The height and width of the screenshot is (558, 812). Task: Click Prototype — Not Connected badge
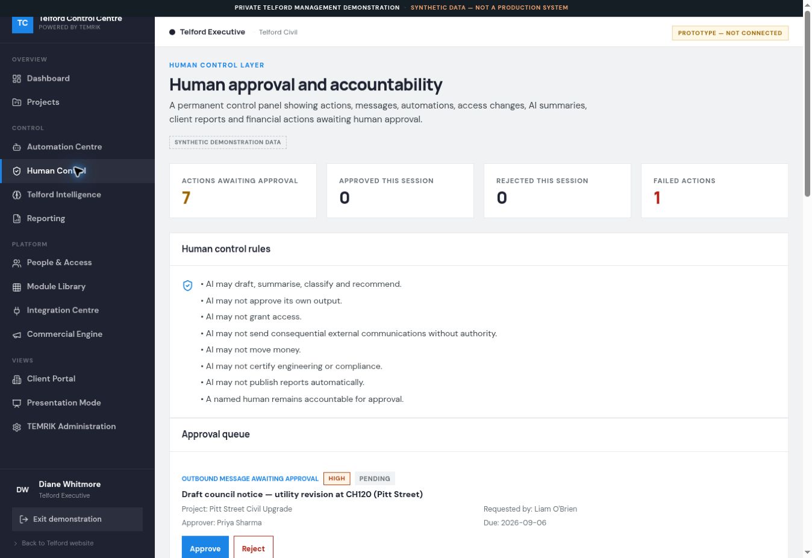pos(730,33)
